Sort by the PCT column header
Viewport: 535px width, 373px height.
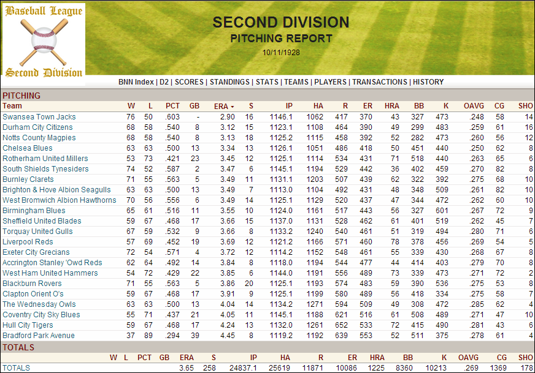(172, 106)
